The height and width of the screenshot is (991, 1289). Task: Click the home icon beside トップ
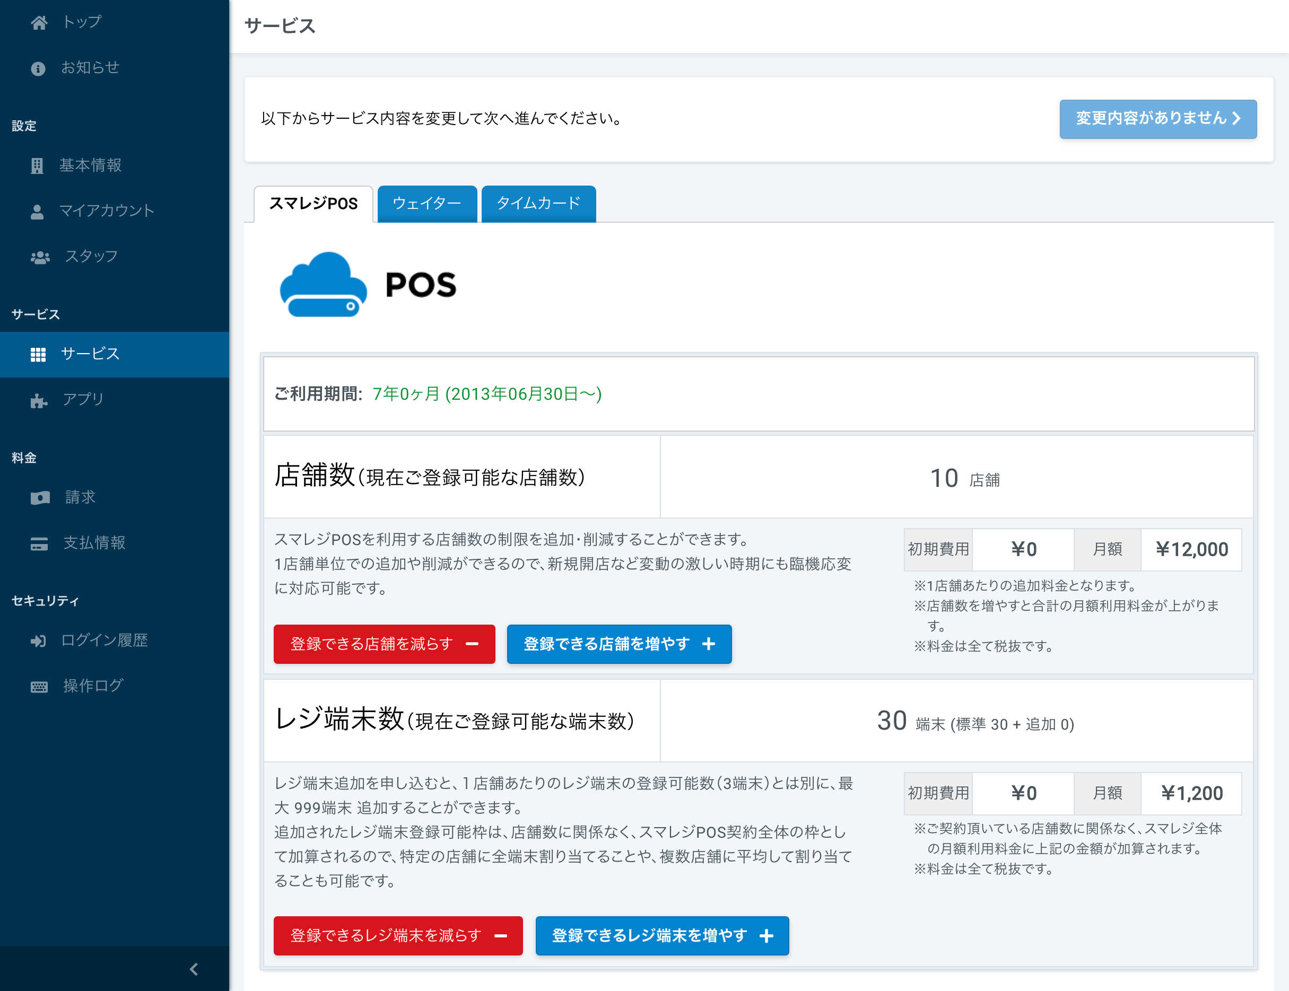39,22
